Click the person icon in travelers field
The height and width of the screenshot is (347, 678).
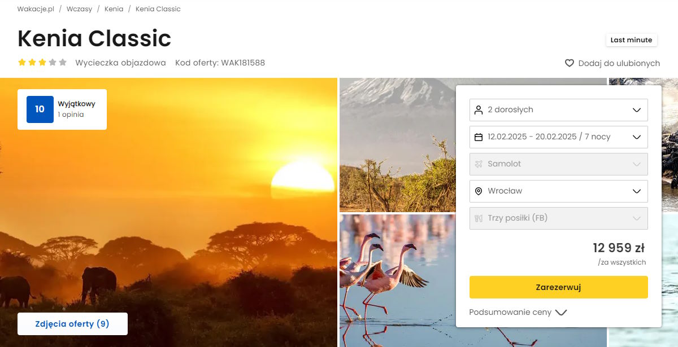click(479, 110)
